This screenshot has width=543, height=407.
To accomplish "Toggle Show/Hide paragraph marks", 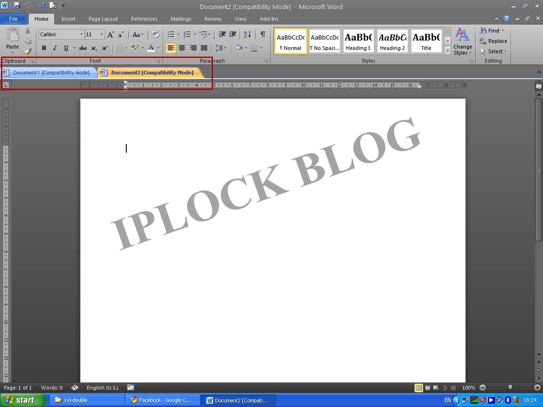I will click(263, 34).
